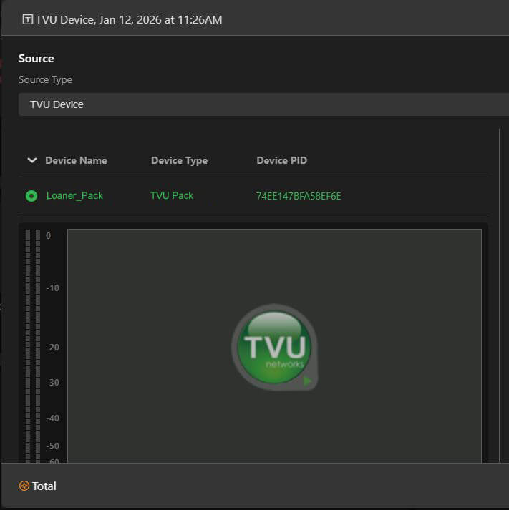Click the title icon beside TVU Device header
Screen dimensions: 509x510
pyautogui.click(x=27, y=19)
